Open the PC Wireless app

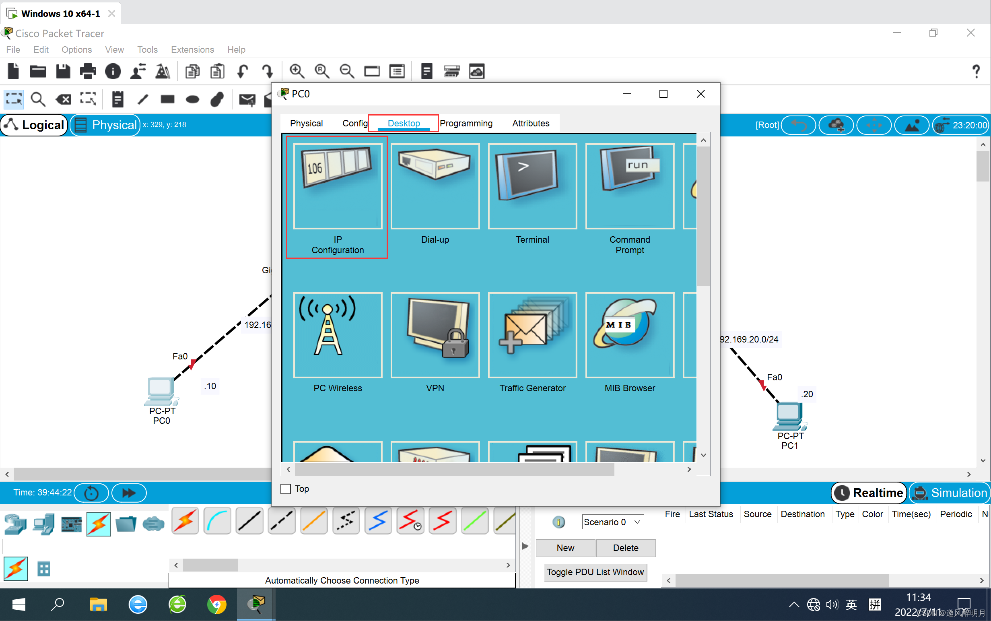(x=338, y=335)
